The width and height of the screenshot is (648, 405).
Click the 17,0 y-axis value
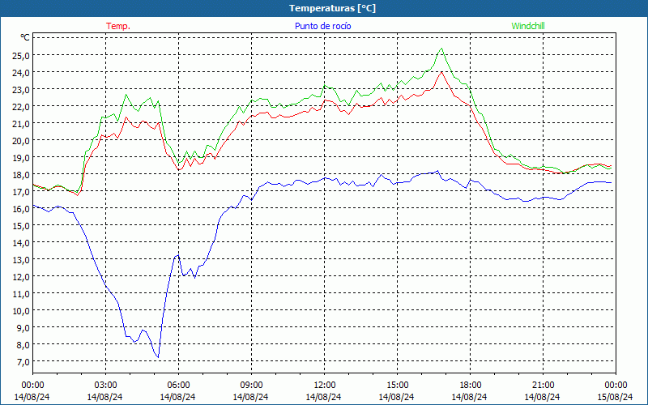[x=21, y=191]
